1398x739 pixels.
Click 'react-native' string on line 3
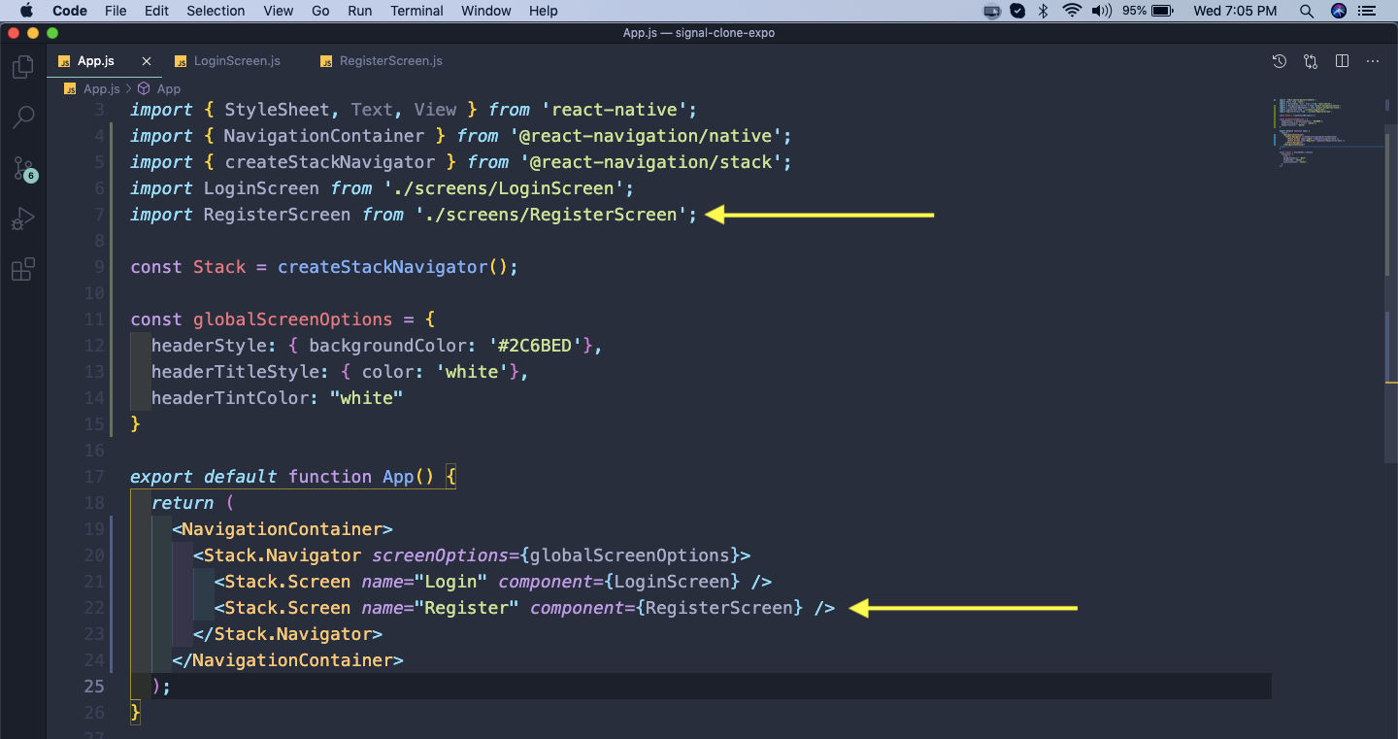tap(614, 110)
